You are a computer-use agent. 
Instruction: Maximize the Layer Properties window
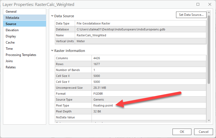tap(198, 5)
